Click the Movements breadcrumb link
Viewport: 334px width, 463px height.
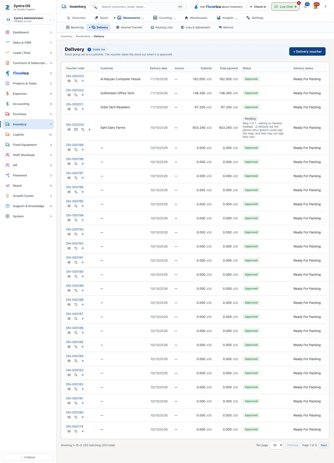click(83, 36)
